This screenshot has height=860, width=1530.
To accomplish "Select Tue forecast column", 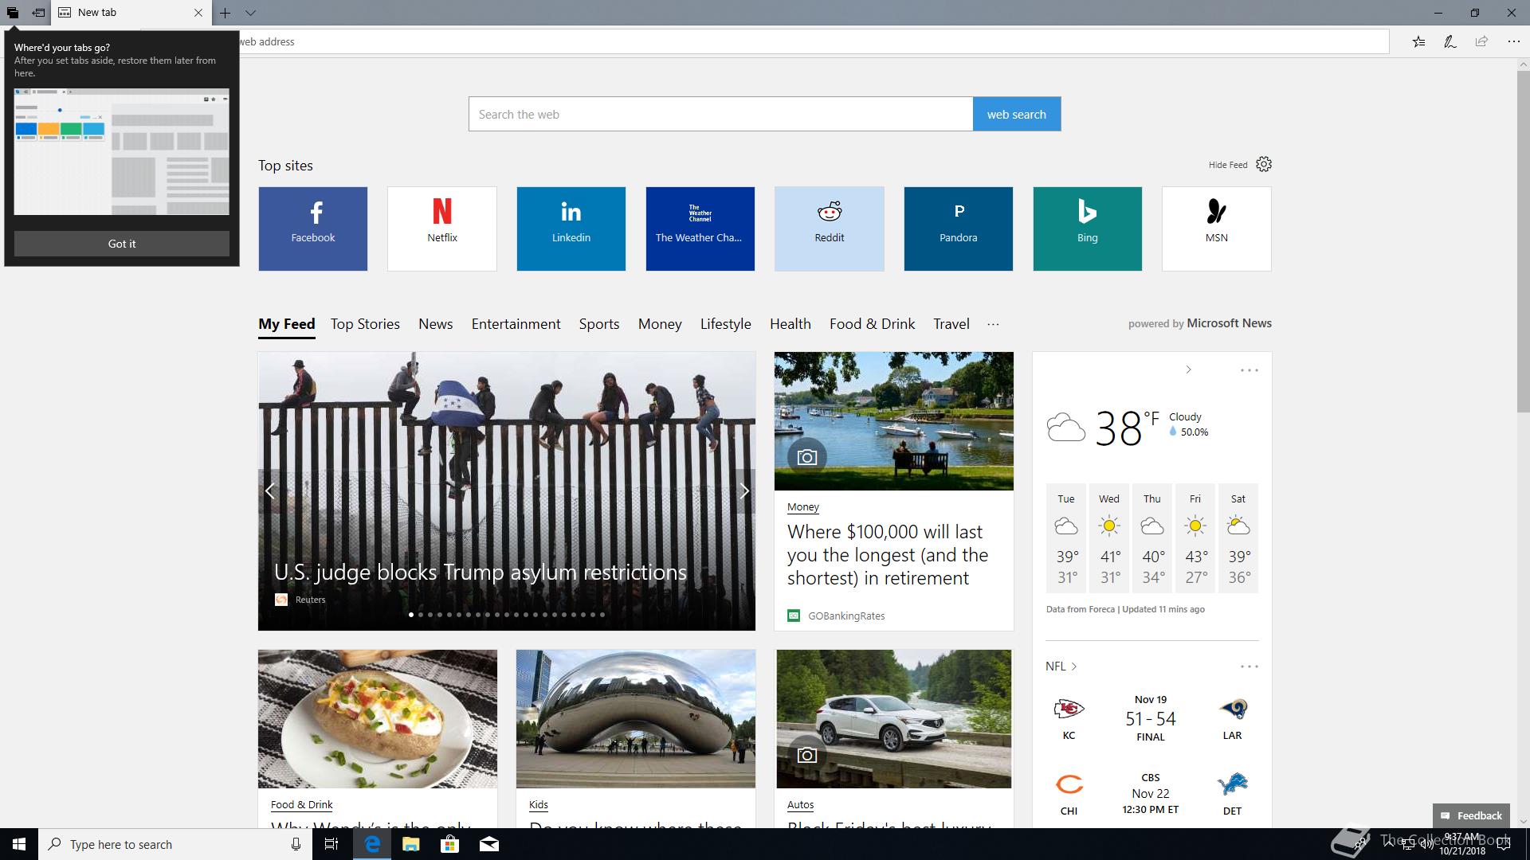I will pyautogui.click(x=1066, y=538).
